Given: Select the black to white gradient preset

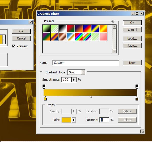Looking at the screenshot, I should coord(63,29).
